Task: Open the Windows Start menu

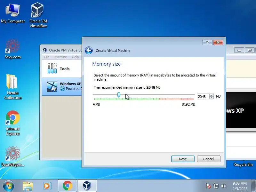Action: (9, 186)
